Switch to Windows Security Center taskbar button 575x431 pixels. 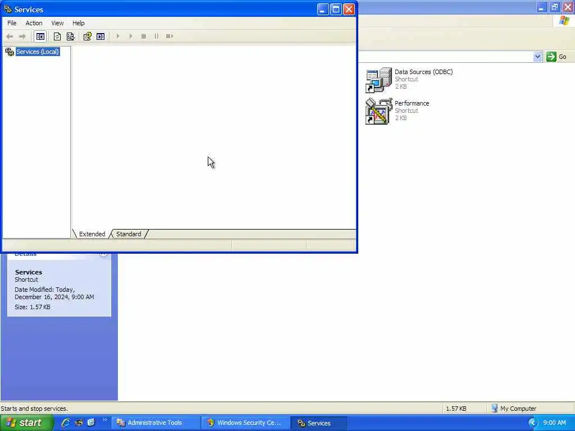[x=245, y=423]
